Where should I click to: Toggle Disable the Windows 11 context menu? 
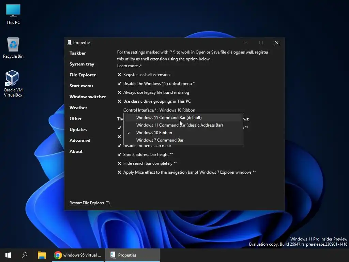pyautogui.click(x=156, y=84)
